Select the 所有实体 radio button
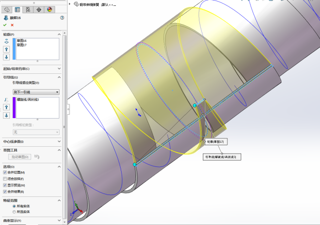Screen dimensions: 320x225 (x=14, y=206)
